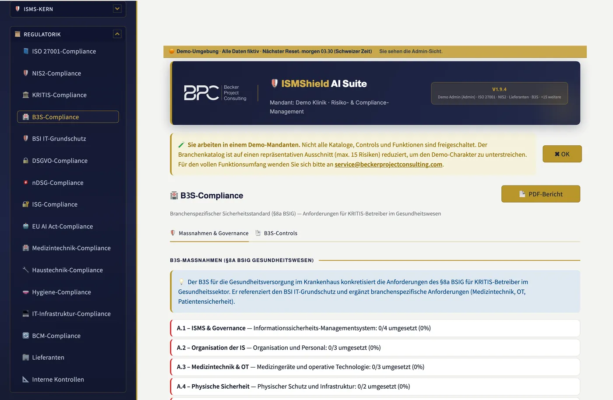Click 'Sie sehen die Admin-Sicht.' text
The height and width of the screenshot is (400, 613).
pyautogui.click(x=411, y=51)
